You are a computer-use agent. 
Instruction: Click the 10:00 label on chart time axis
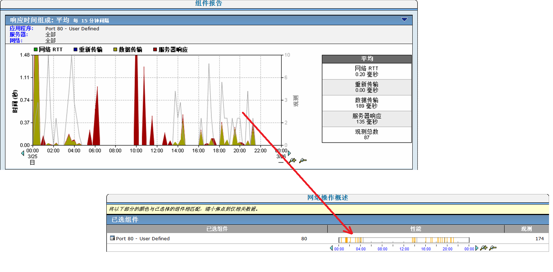click(x=136, y=150)
